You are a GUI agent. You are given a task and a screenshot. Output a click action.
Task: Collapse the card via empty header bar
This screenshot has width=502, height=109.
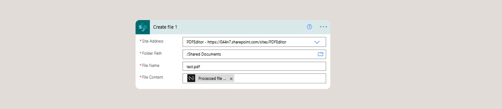click(238, 27)
